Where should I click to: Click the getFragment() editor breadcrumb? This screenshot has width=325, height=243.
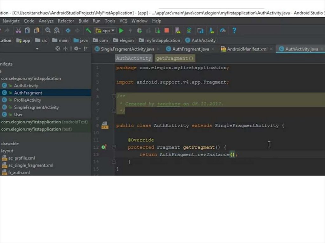coord(175,58)
